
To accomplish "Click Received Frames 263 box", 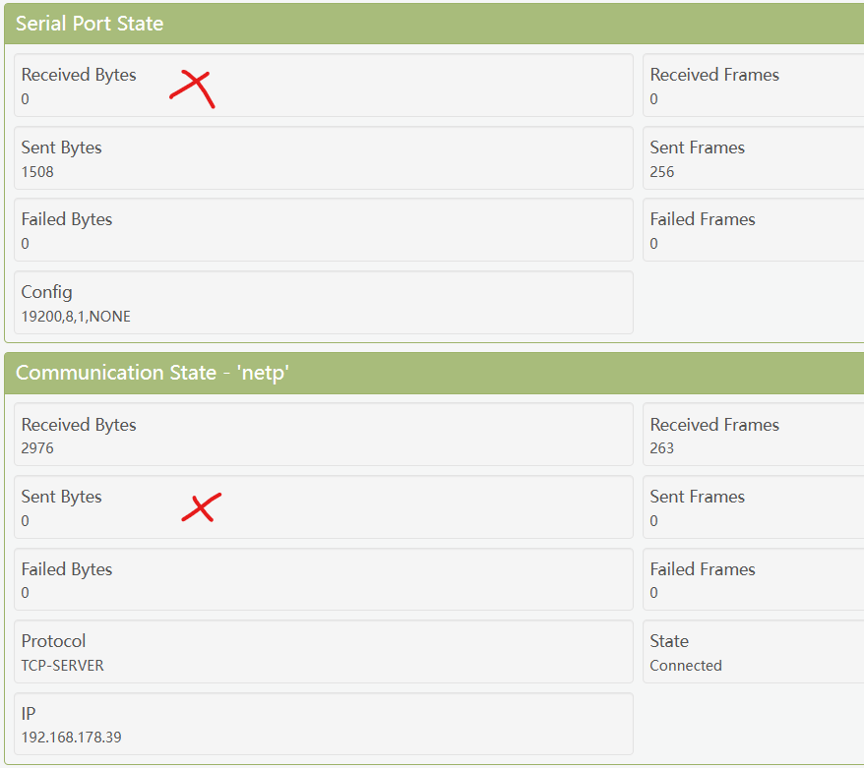I will (x=753, y=435).
